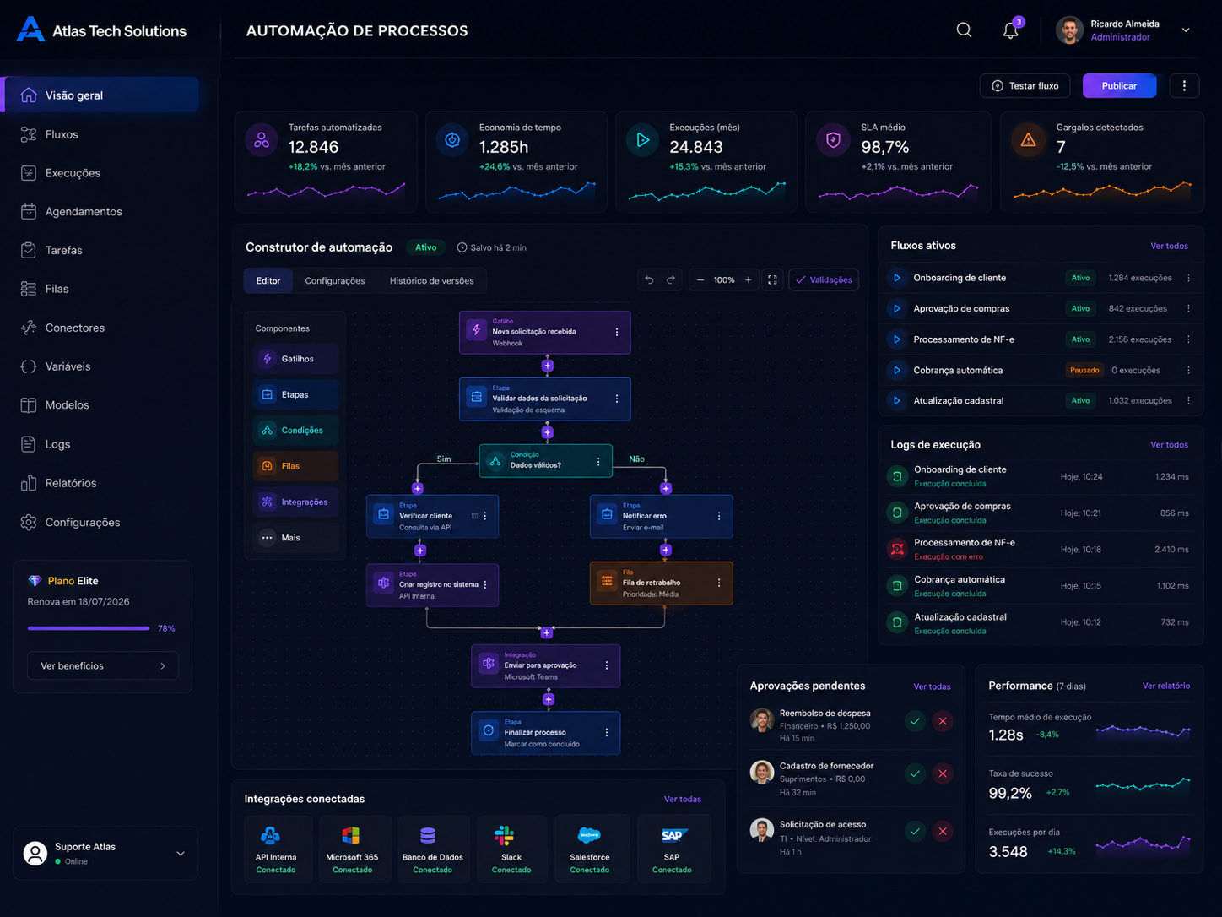Run the Onboarding de cliente flow play icon
This screenshot has height=917, width=1222.
pos(897,278)
